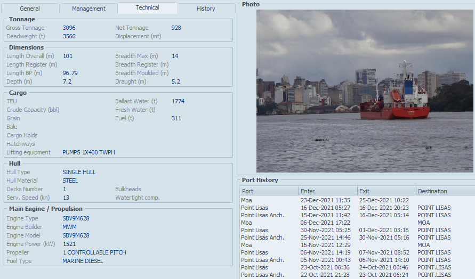Select Gross Tonnage value 3096
Screen dimensions: 475x279
pyautogui.click(x=69, y=28)
